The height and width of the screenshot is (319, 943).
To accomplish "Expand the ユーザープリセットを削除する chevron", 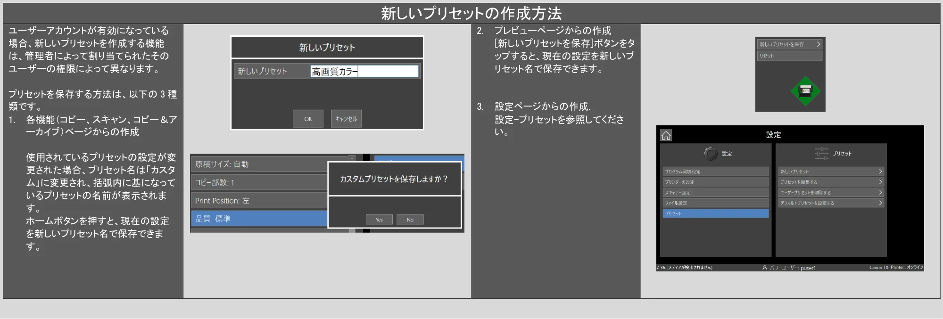I will [x=880, y=192].
